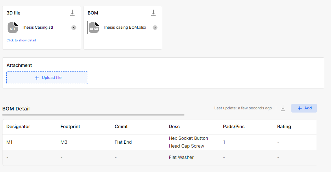Select the Footprint column header
The height and width of the screenshot is (172, 331).
coord(70,127)
